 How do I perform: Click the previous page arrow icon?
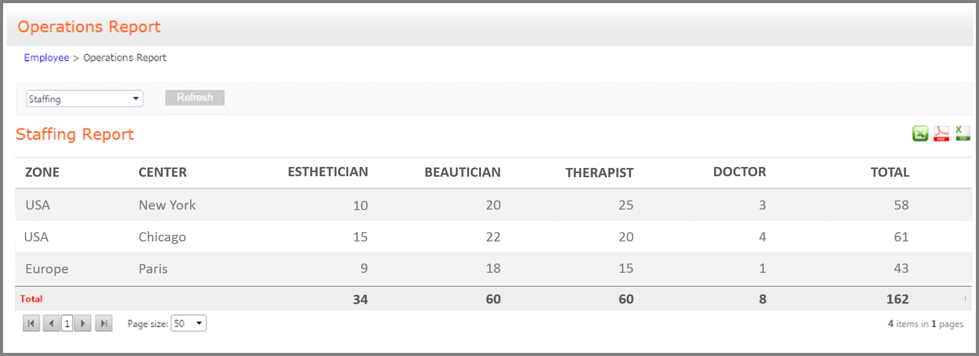point(51,323)
